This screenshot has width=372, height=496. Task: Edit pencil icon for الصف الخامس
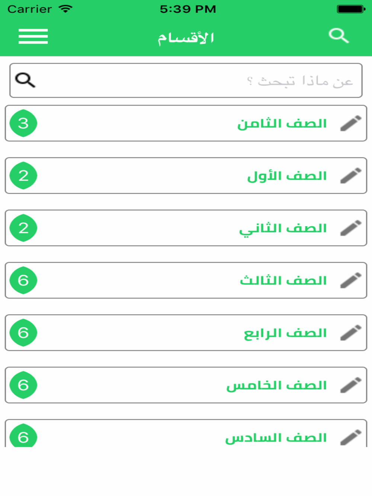pos(351,385)
